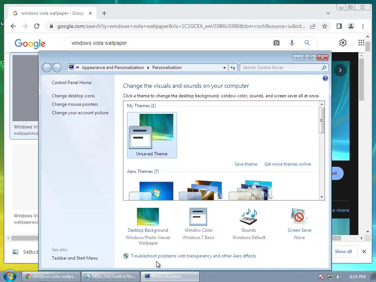Image resolution: width=376 pixels, height=282 pixels.
Task: Start Google voice search microphone
Action: (292, 43)
